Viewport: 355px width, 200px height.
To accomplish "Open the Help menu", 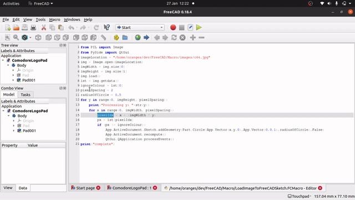I will pos(88,19).
